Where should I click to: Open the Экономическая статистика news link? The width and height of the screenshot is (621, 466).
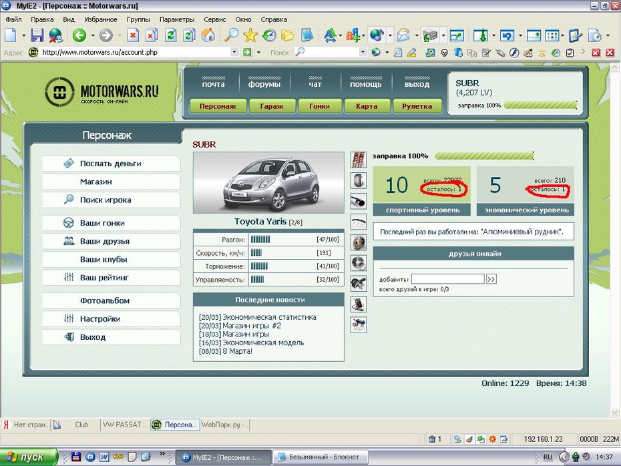(269, 317)
